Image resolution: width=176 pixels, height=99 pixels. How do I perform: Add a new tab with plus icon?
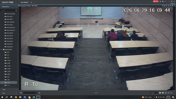pyautogui.click(x=31, y=2)
